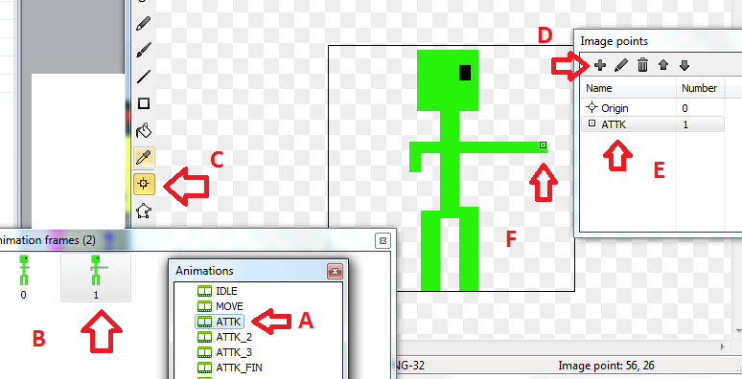Select the Pencil tool
Screen dimensions: 742x379
(144, 24)
